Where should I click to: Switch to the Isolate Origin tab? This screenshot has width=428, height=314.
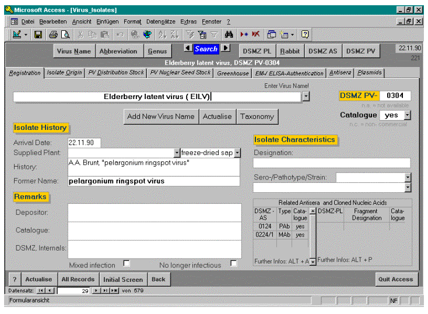[x=64, y=73]
